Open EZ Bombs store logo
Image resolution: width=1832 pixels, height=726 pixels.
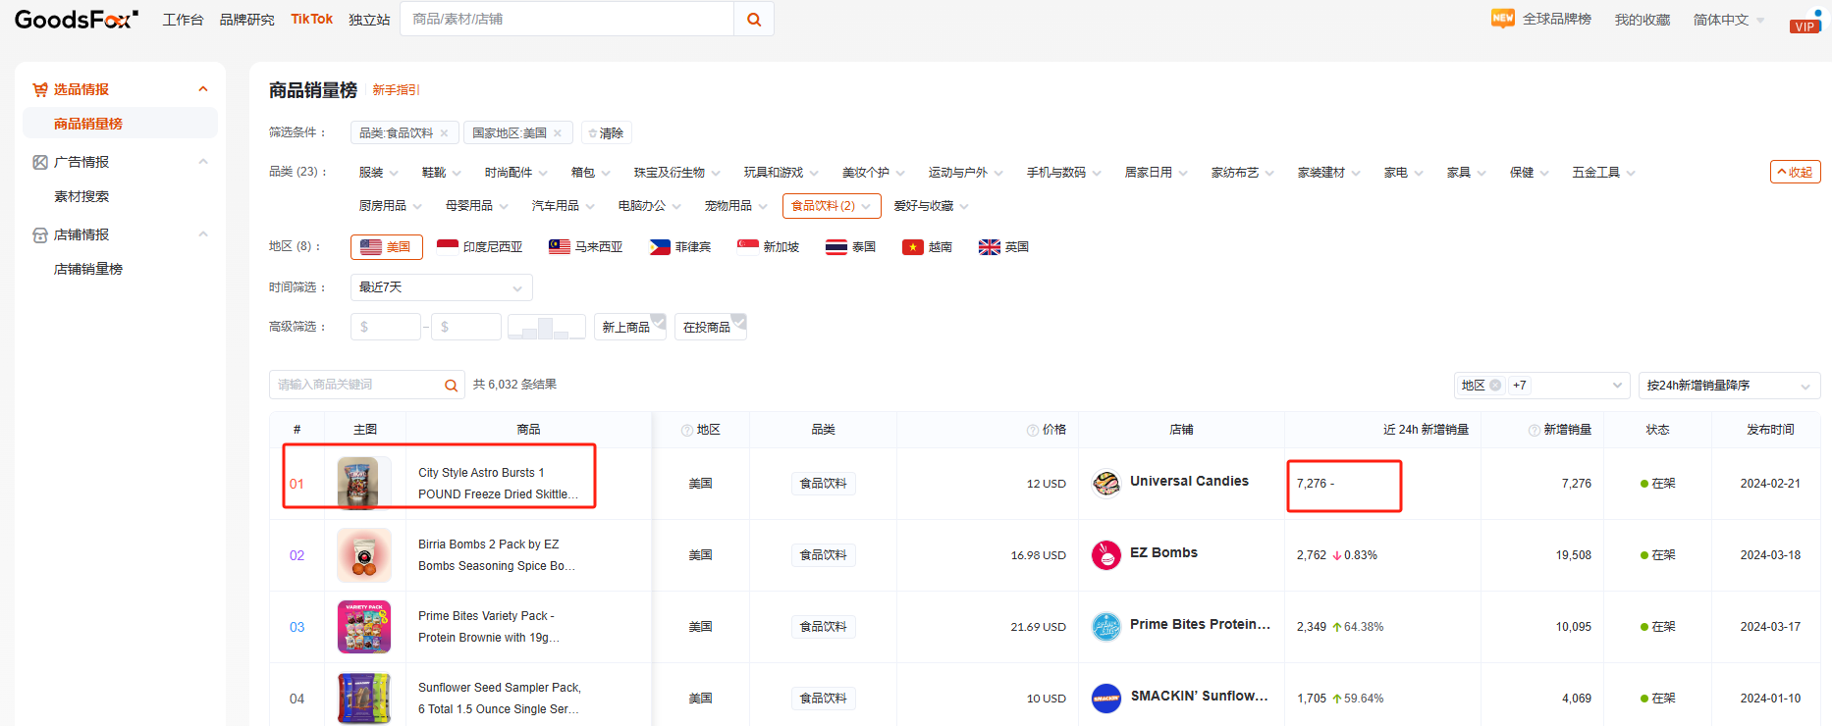tap(1106, 555)
